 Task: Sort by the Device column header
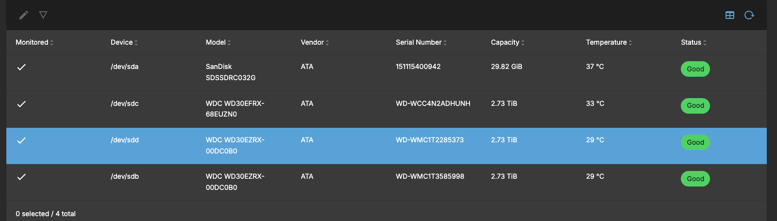[122, 42]
